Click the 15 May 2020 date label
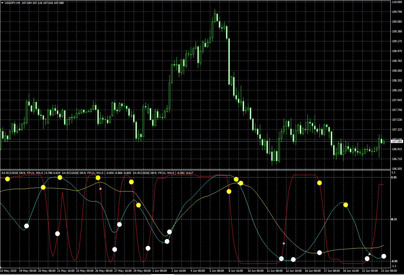The width and height of the screenshot is (404, 275). (8, 271)
